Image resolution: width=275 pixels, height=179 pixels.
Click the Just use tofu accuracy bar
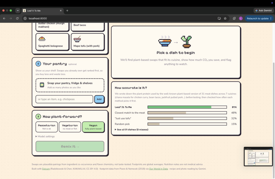pos(187,118)
